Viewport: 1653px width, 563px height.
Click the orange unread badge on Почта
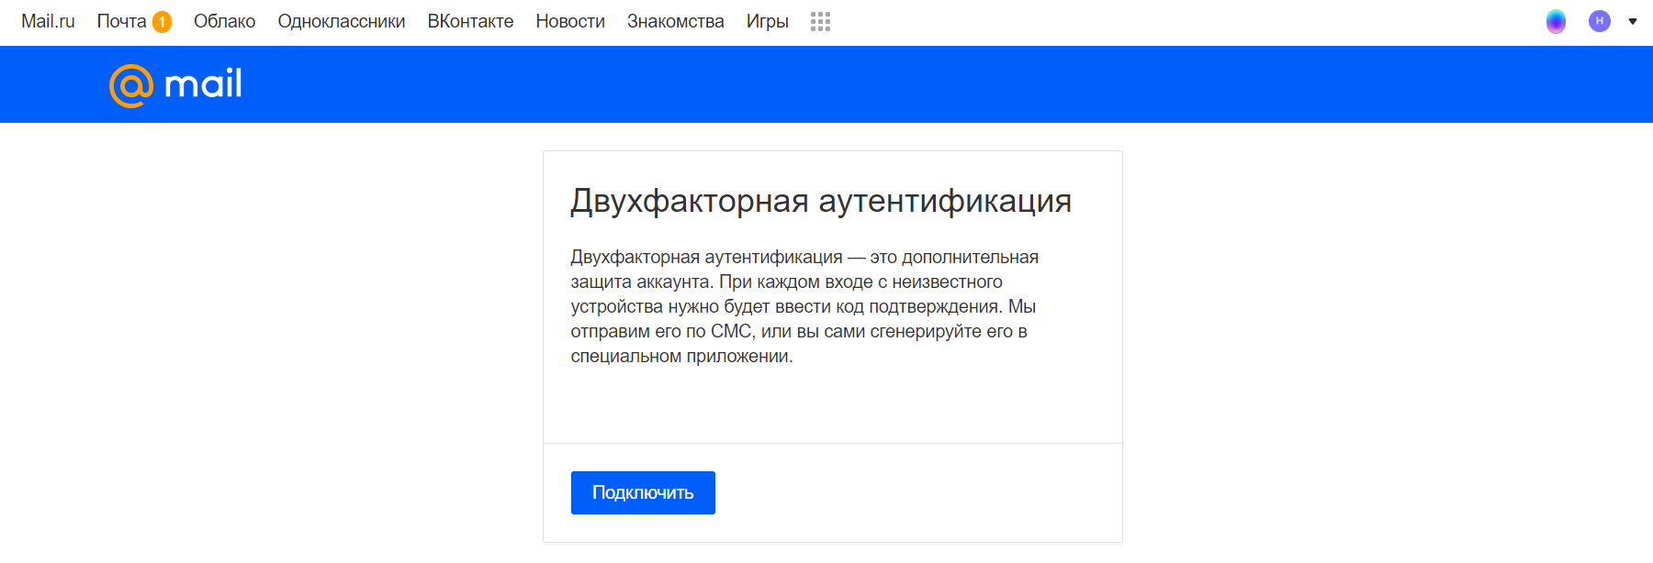click(163, 22)
